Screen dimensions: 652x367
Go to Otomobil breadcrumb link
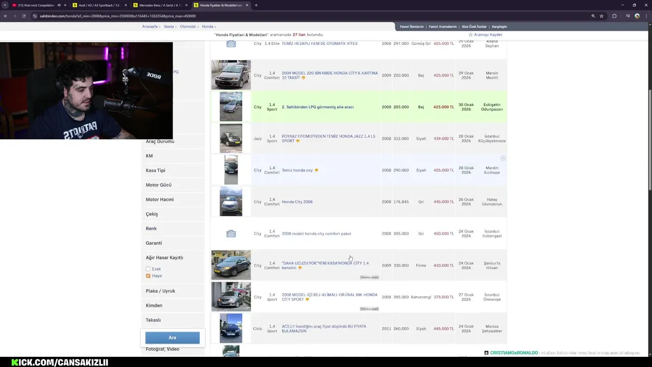[188, 27]
